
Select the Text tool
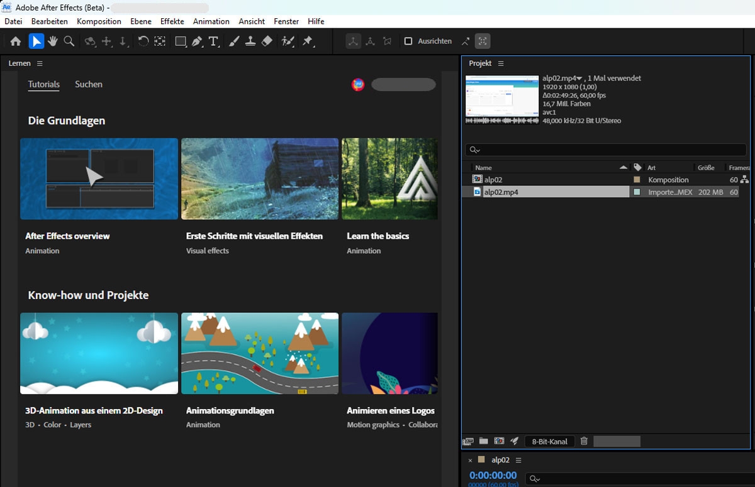[x=213, y=41]
